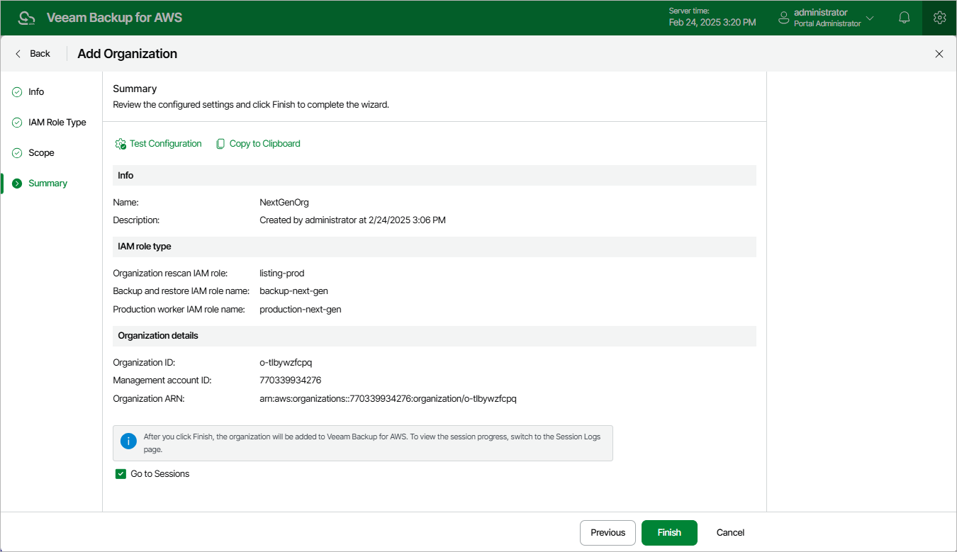Click the Veeam cloud logo icon
Viewport: 957px width, 552px height.
click(x=27, y=18)
